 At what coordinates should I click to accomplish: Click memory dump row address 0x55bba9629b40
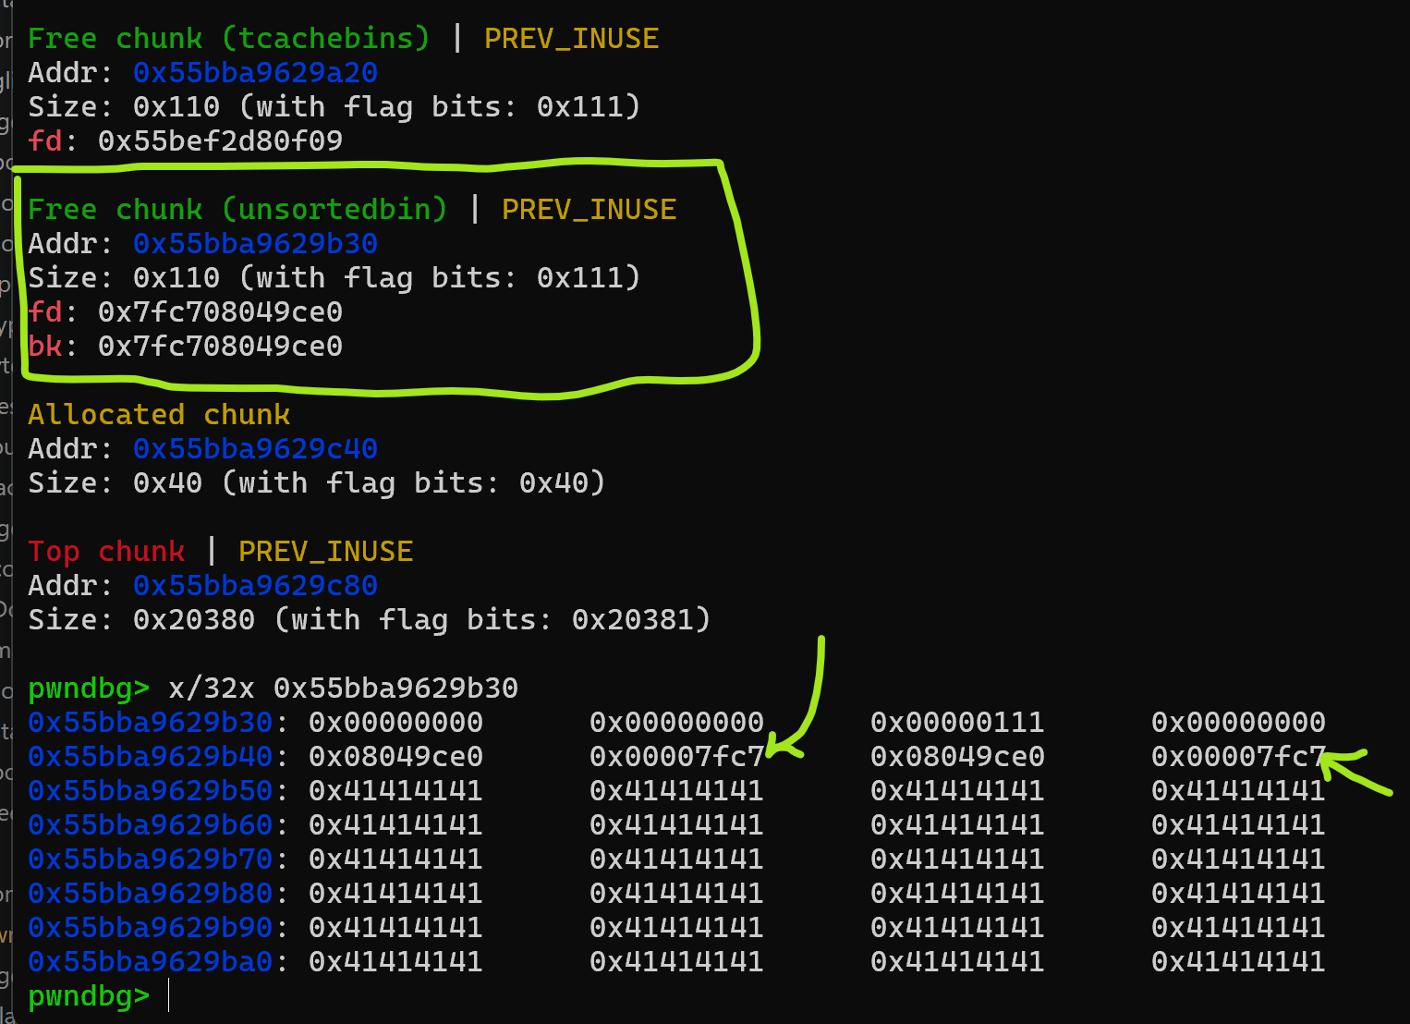151,757
